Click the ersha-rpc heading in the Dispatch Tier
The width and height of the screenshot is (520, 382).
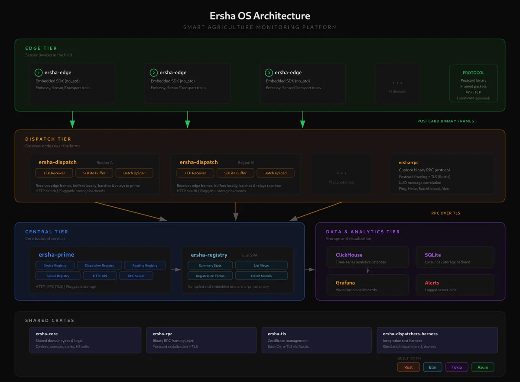click(x=409, y=162)
